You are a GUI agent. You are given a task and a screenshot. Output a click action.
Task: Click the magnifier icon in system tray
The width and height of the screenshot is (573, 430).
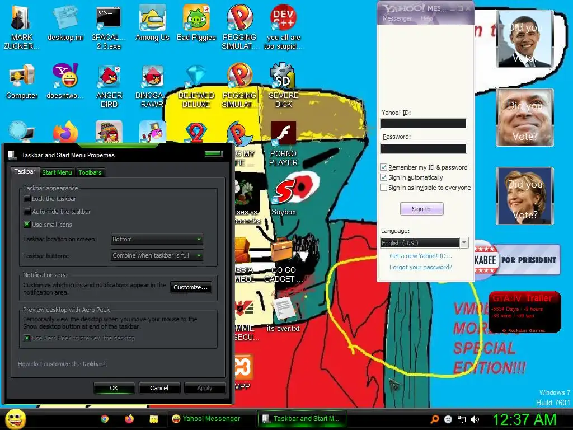434,419
